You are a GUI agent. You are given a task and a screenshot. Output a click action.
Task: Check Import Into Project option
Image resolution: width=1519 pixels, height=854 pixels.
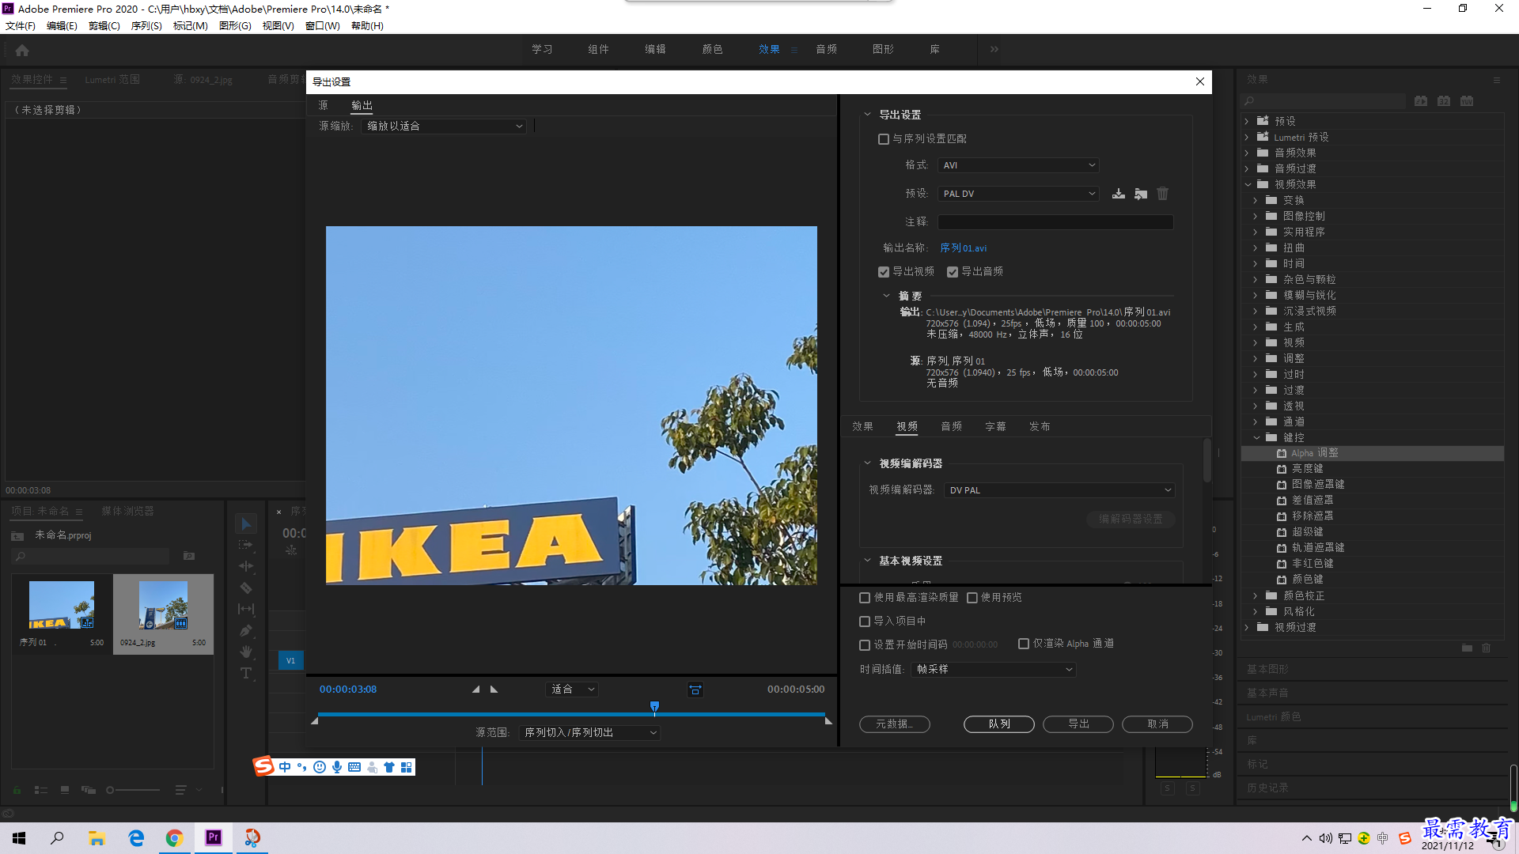[865, 622]
